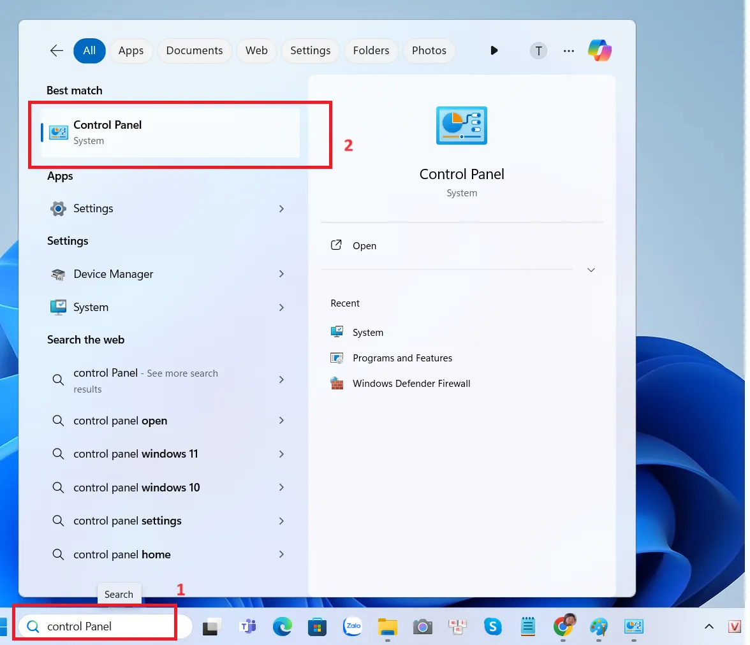Switch to the Apps search filter

pyautogui.click(x=131, y=50)
